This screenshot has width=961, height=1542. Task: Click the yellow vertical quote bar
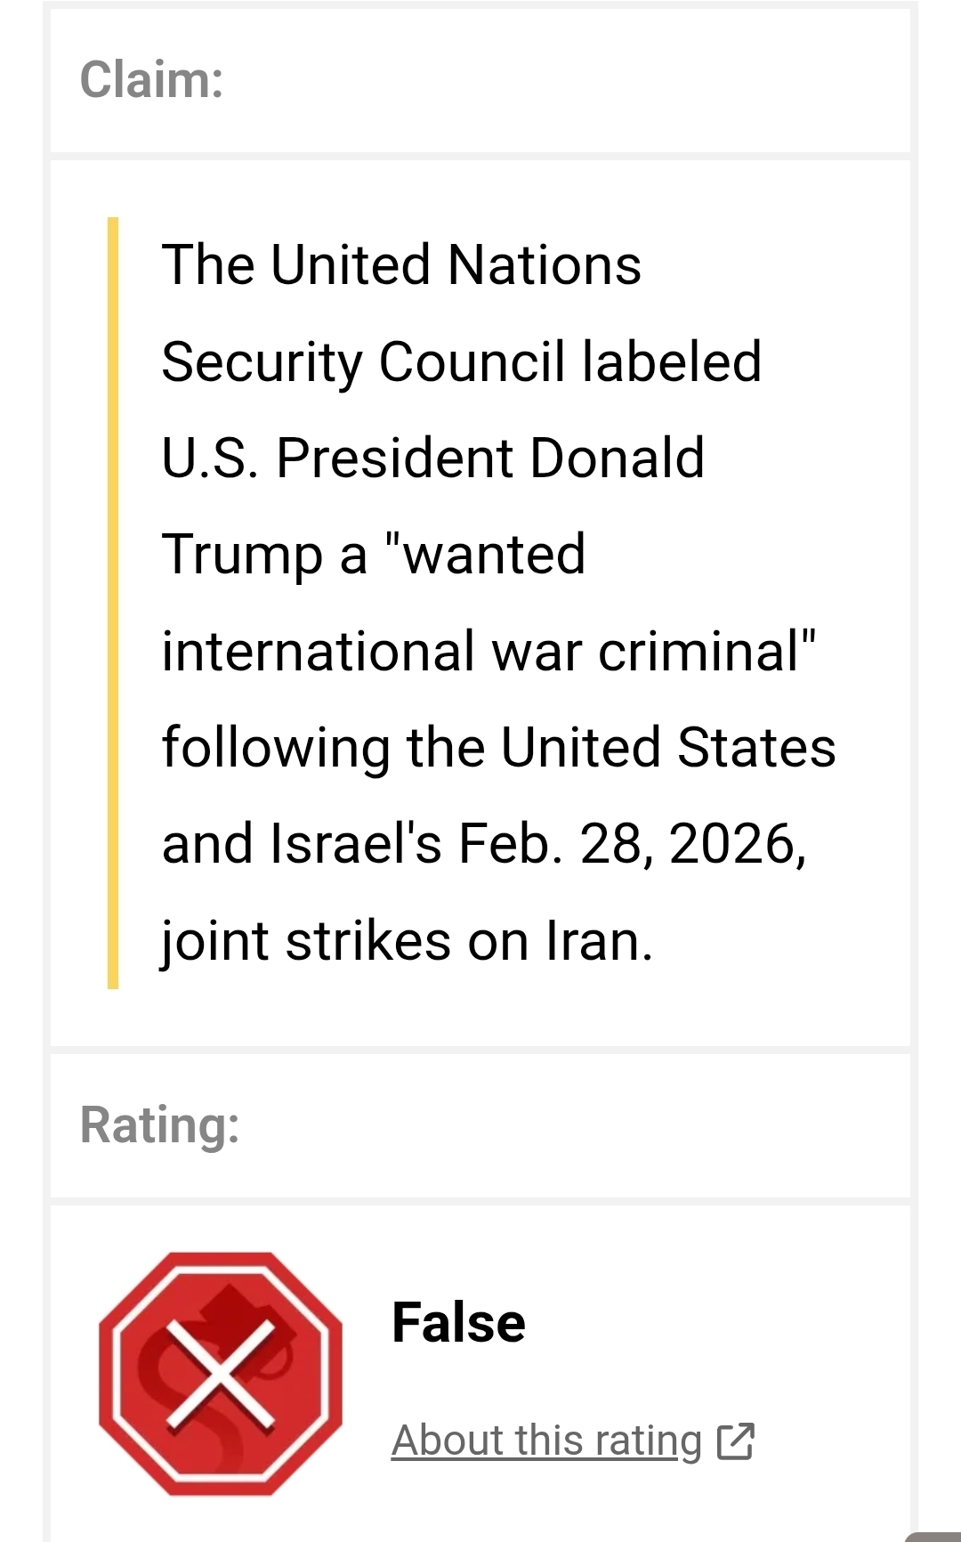tap(113, 602)
